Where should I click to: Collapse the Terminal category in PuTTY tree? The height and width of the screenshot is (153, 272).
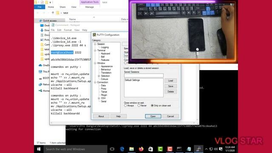point(95,51)
